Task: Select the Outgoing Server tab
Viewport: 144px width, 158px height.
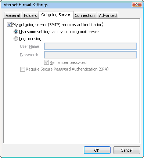Action: [x=56, y=15]
